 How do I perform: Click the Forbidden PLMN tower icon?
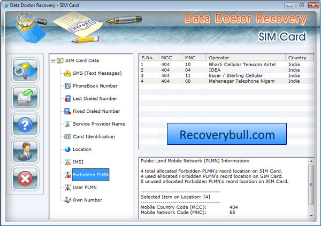coord(67,175)
